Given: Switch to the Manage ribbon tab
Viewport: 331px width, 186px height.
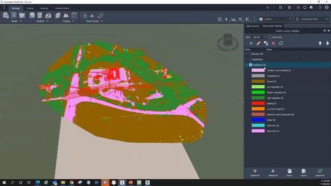Looking at the screenshot, I should click(x=16, y=8).
